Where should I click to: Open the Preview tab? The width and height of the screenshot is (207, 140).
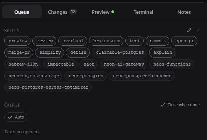pos(103,12)
